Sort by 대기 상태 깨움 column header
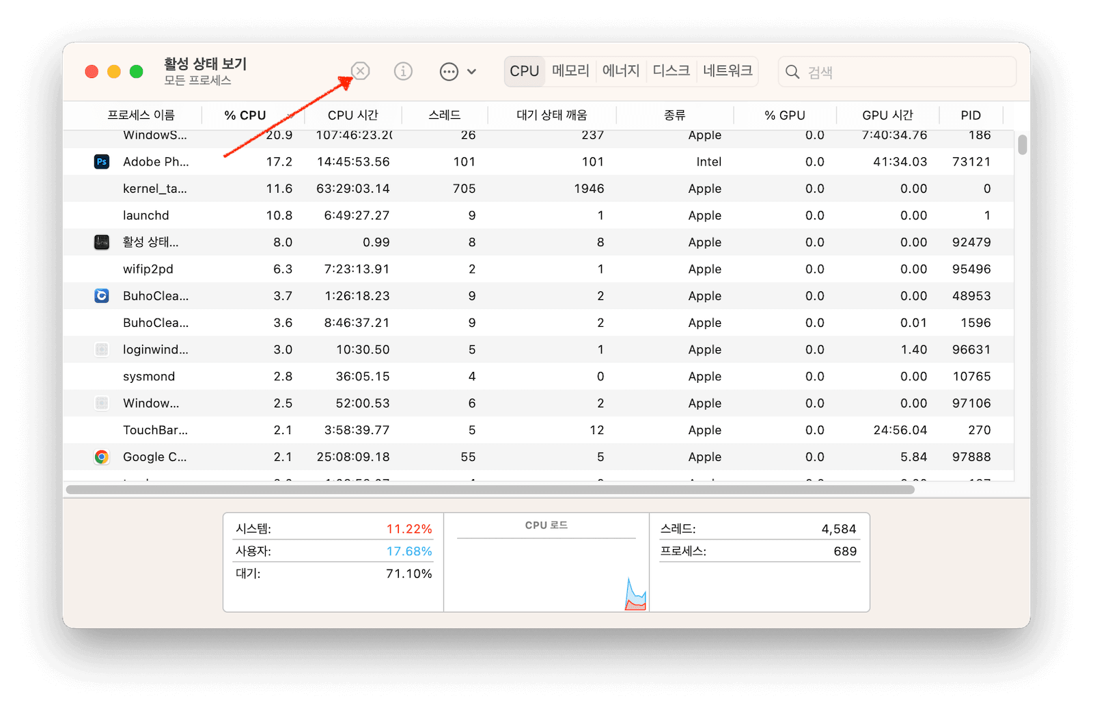This screenshot has height=711, width=1093. click(552, 115)
